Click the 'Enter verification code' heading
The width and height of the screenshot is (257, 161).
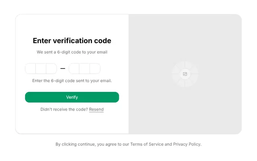(72, 41)
